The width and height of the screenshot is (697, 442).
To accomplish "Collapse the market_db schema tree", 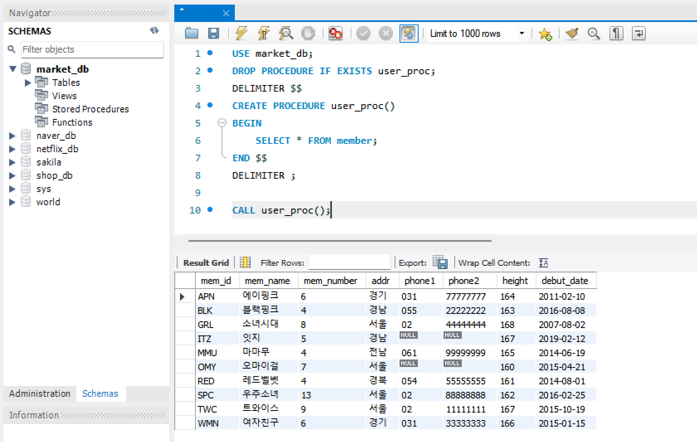I will [13, 69].
